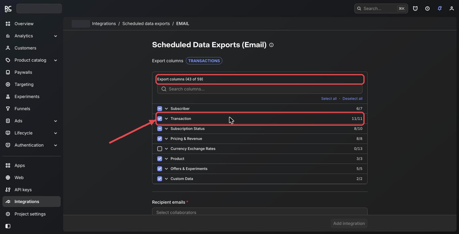Screen dimensions: 459x234
Task: Uncheck the Product columns checkbox
Action: (160, 159)
